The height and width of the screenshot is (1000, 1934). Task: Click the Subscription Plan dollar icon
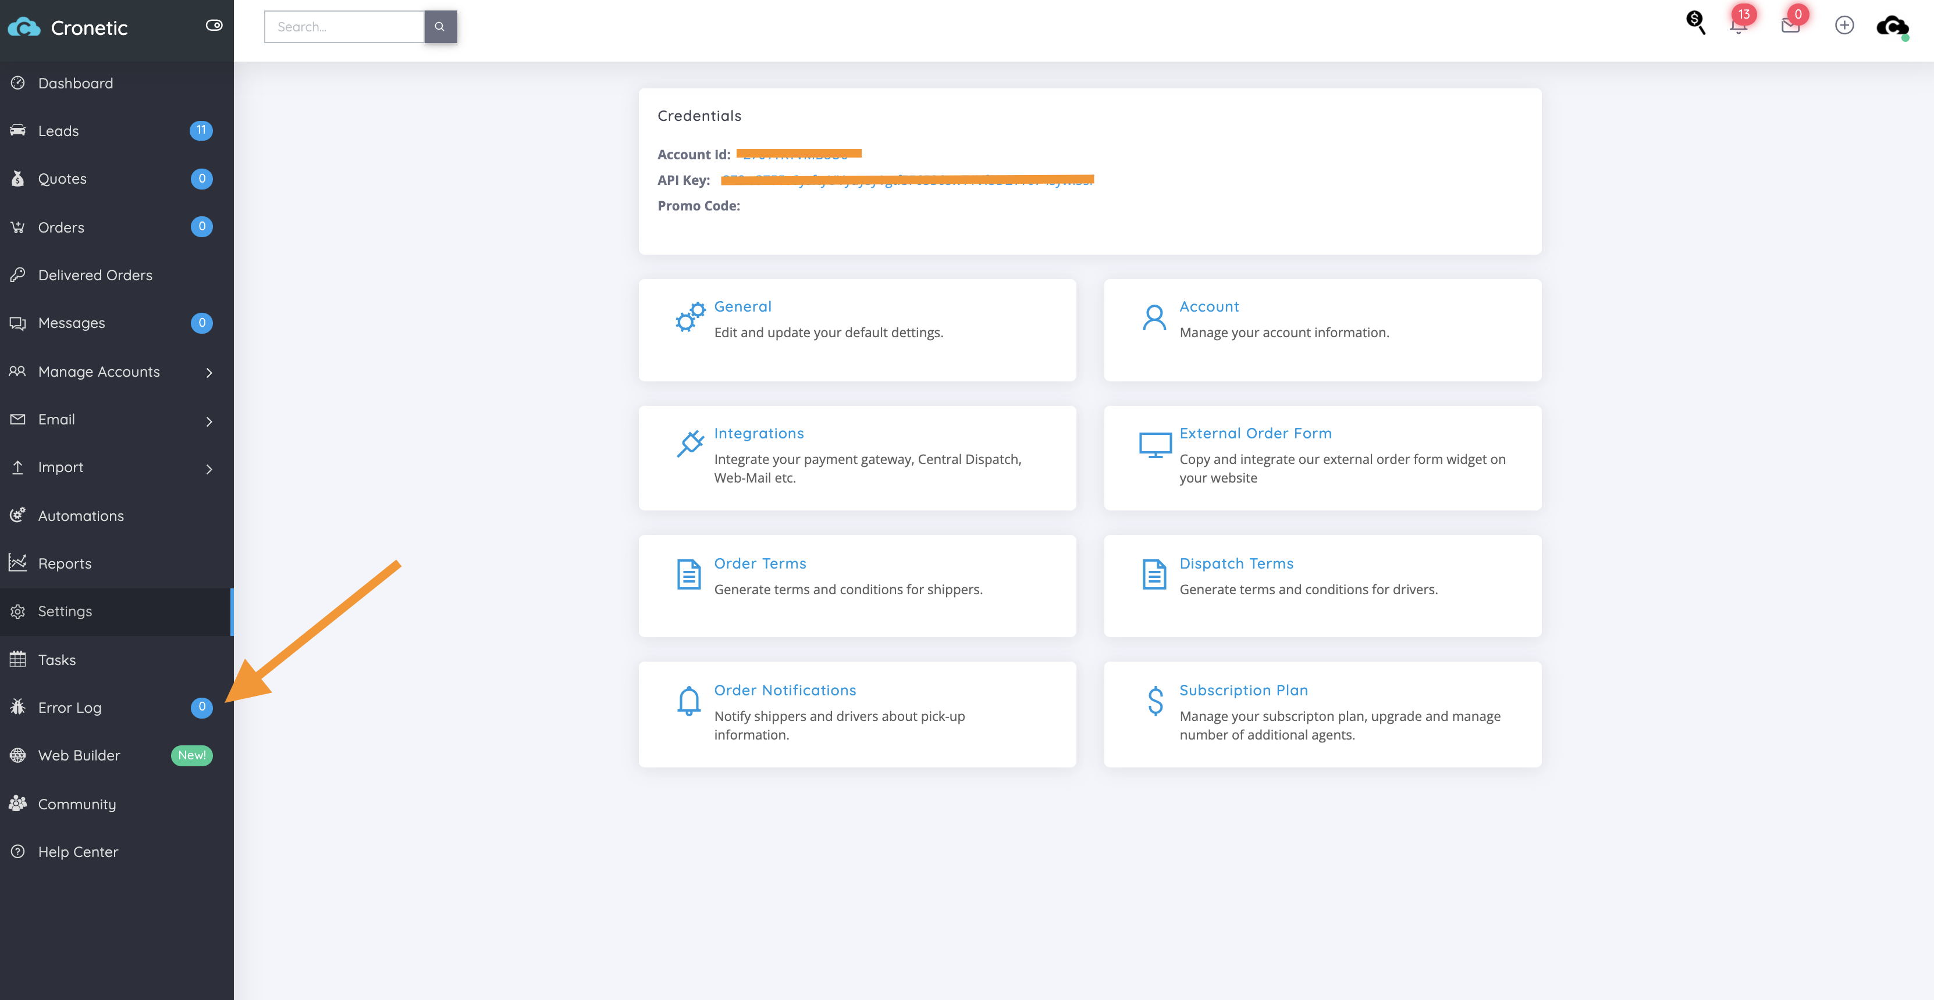point(1156,701)
